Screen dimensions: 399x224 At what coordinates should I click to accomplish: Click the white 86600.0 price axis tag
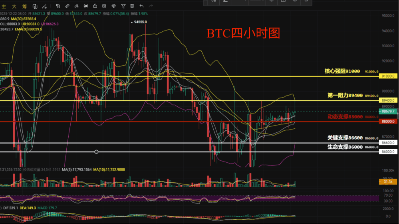(388, 143)
